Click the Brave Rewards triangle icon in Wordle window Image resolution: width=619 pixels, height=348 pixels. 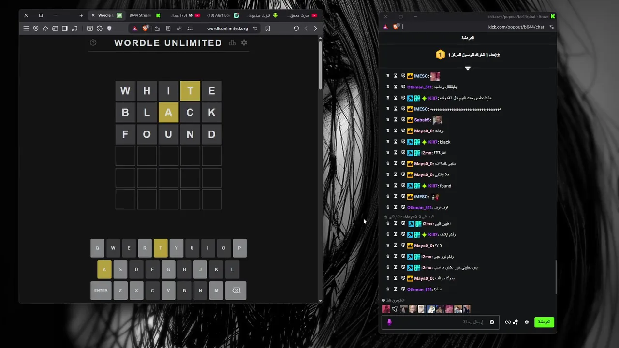pyautogui.click(x=135, y=29)
